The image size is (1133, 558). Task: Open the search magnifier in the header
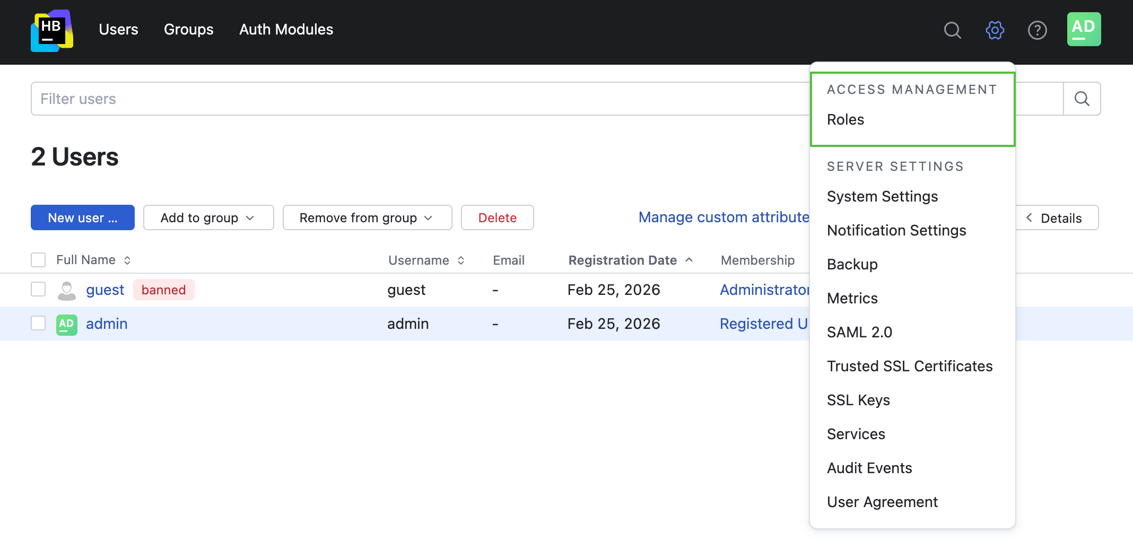[952, 30]
